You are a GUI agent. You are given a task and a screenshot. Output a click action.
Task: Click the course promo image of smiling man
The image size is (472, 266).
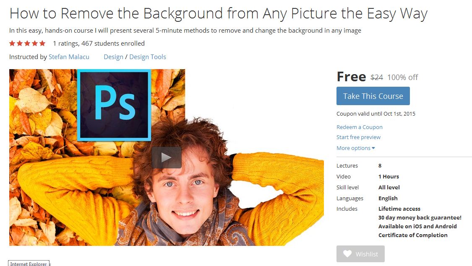click(167, 158)
